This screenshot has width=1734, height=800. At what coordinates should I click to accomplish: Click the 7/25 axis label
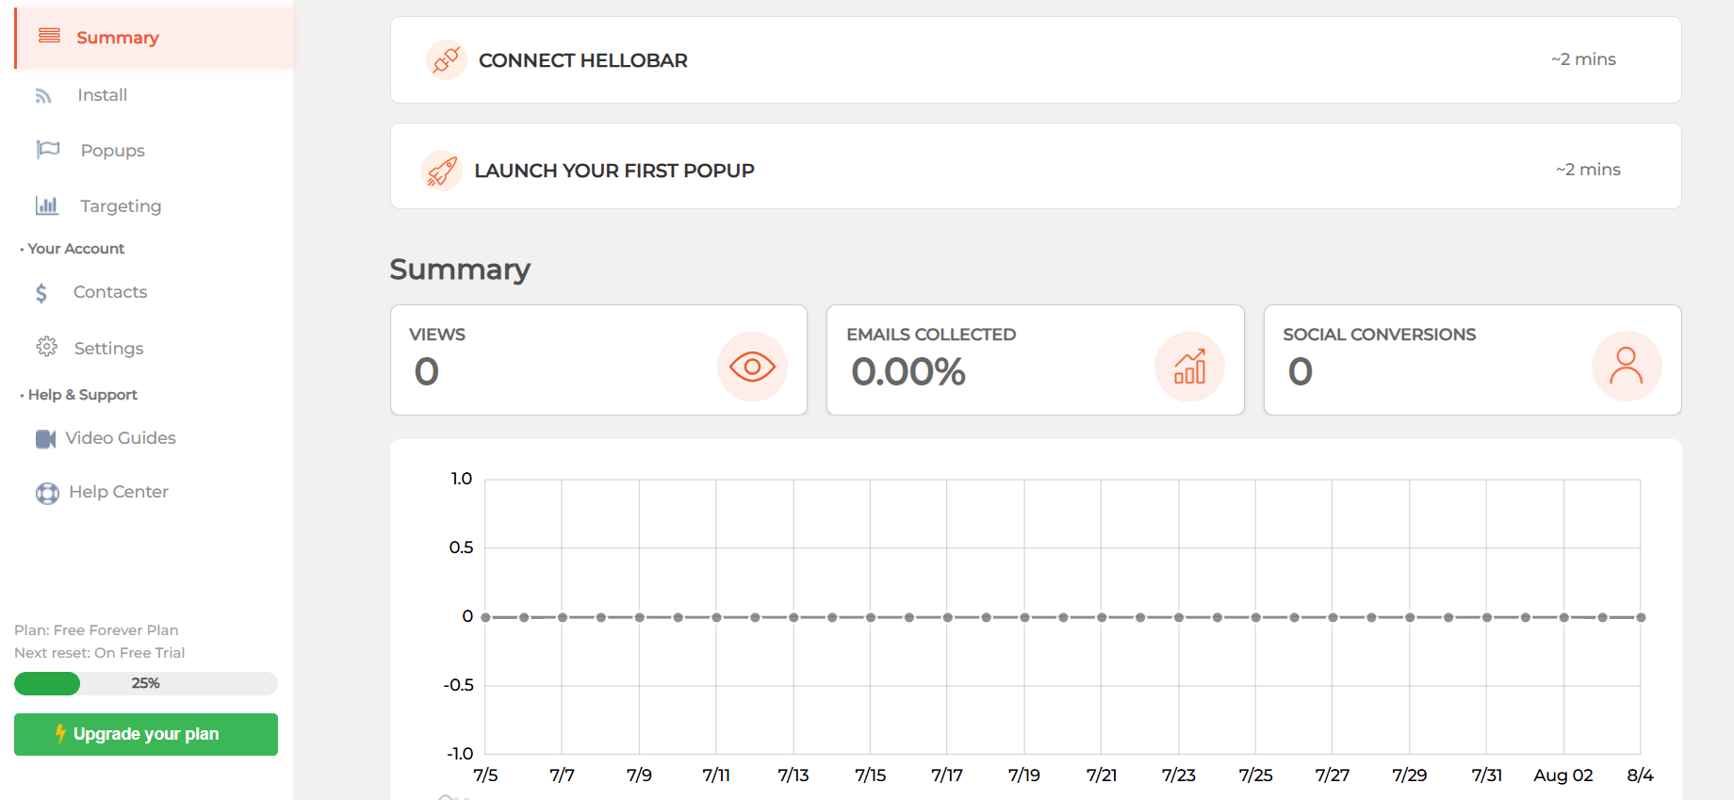point(1255,776)
